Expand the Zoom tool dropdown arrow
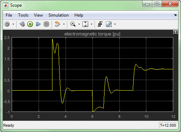This screenshot has height=132, width=181. point(79,24)
